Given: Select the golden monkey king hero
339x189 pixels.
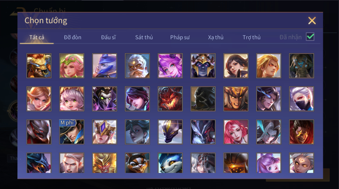Looking at the screenshot, I should pyautogui.click(x=104, y=163).
